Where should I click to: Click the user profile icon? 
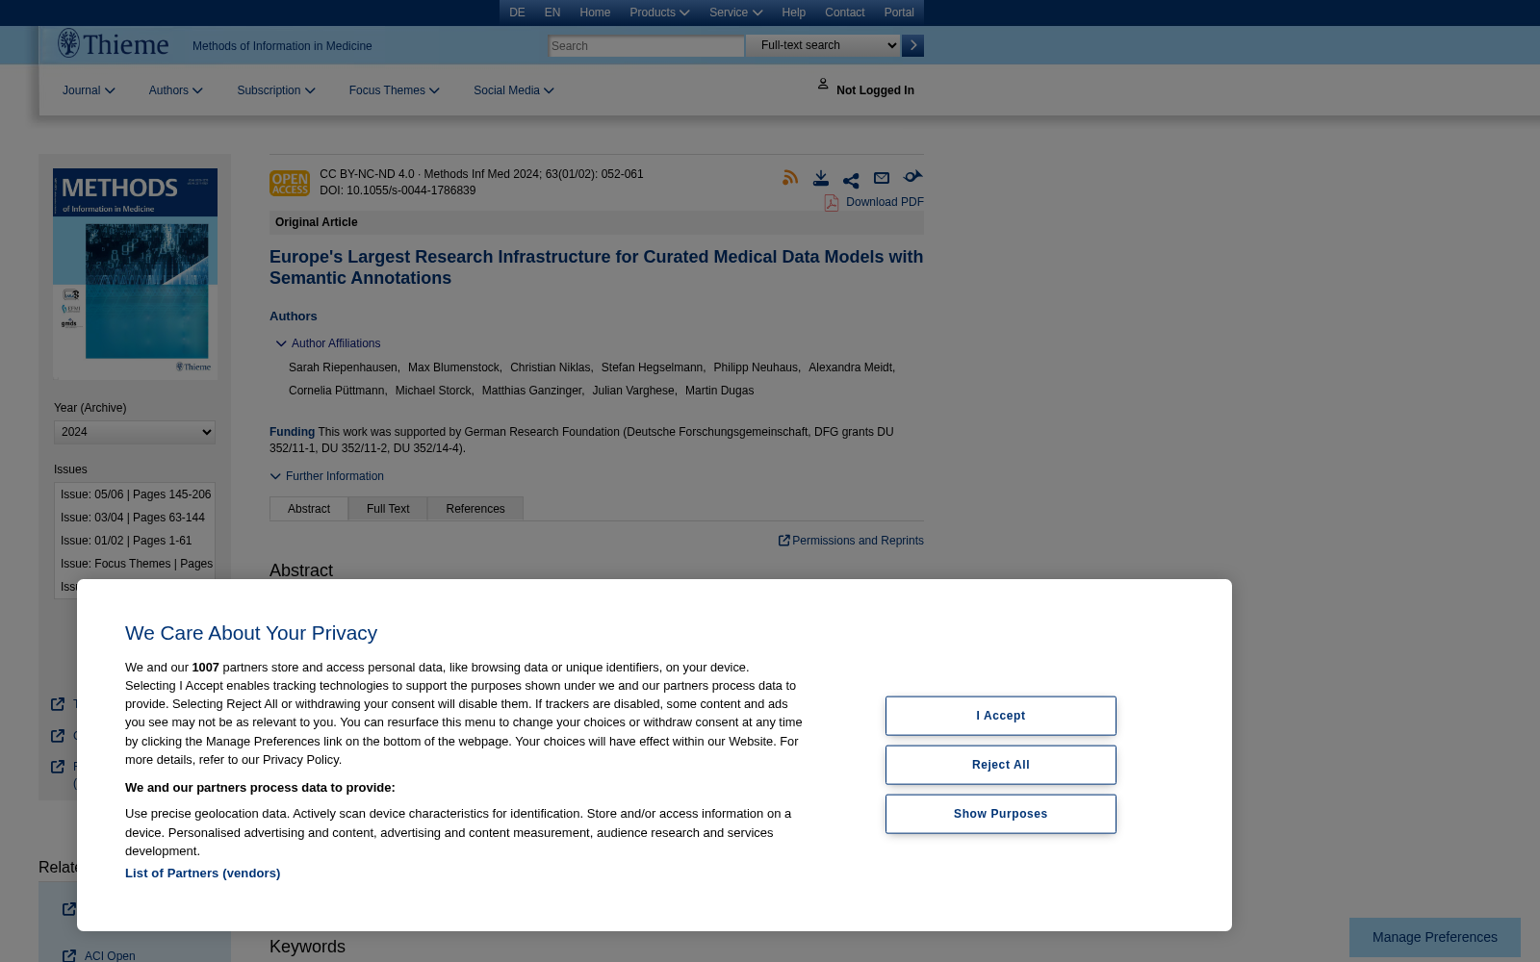(823, 84)
